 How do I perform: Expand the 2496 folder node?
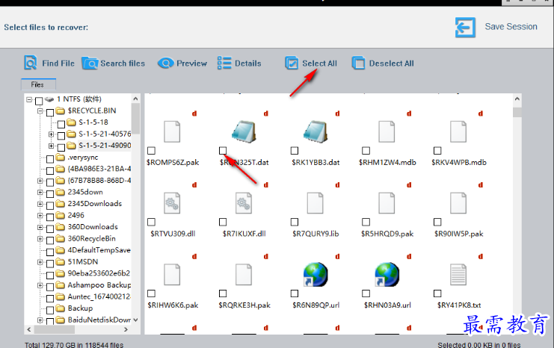(x=40, y=216)
